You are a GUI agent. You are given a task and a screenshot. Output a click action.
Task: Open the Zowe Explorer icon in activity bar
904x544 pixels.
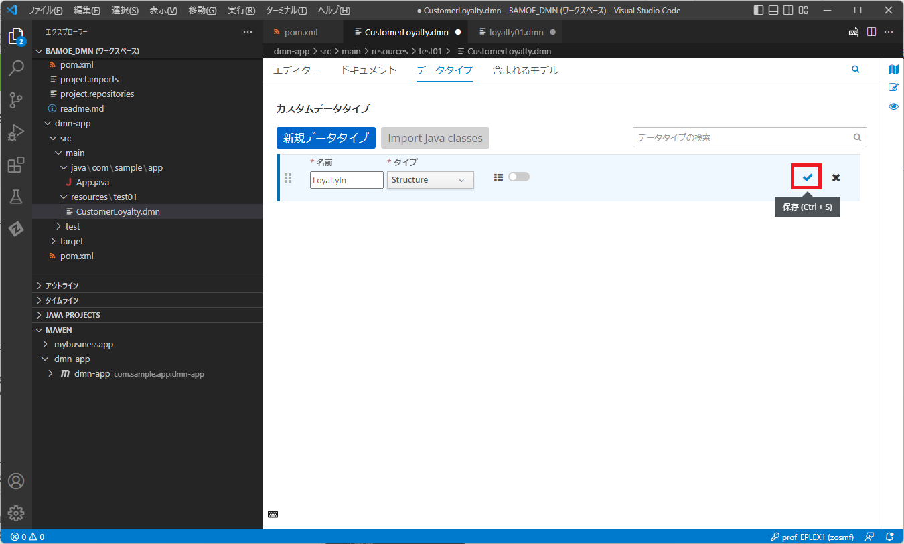click(16, 229)
